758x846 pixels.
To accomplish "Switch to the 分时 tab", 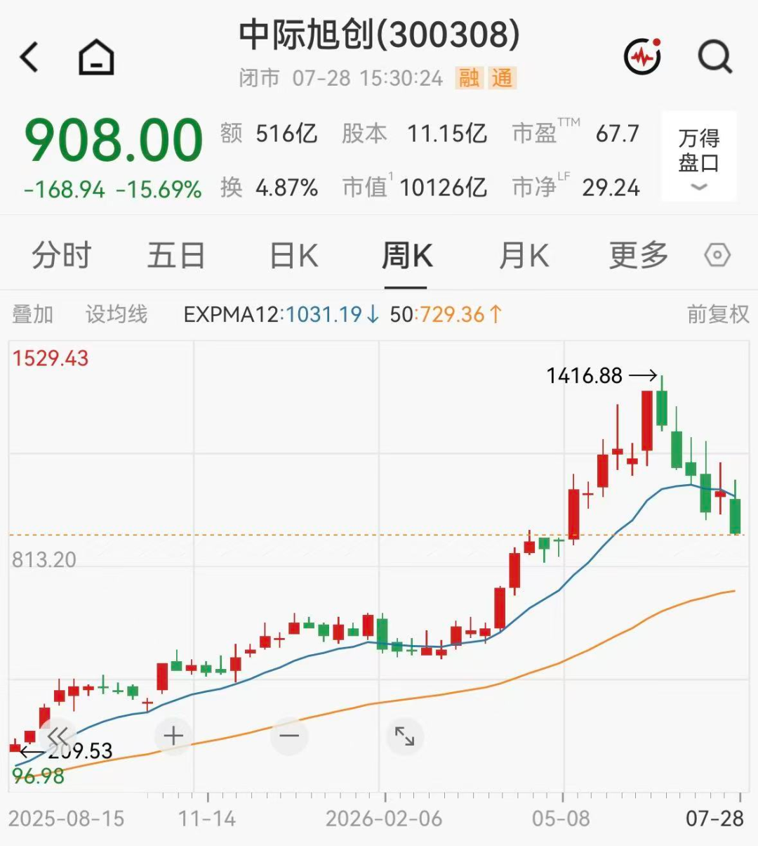I will [x=62, y=255].
